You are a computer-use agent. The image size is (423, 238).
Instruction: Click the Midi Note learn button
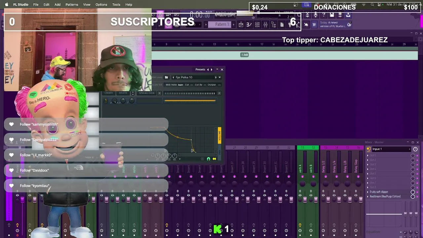[x=180, y=85]
